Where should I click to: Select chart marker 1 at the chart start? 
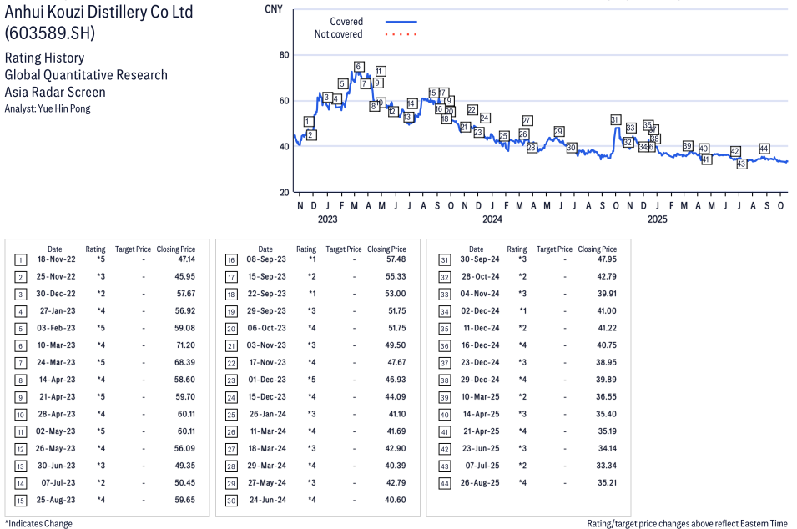pyautogui.click(x=309, y=122)
